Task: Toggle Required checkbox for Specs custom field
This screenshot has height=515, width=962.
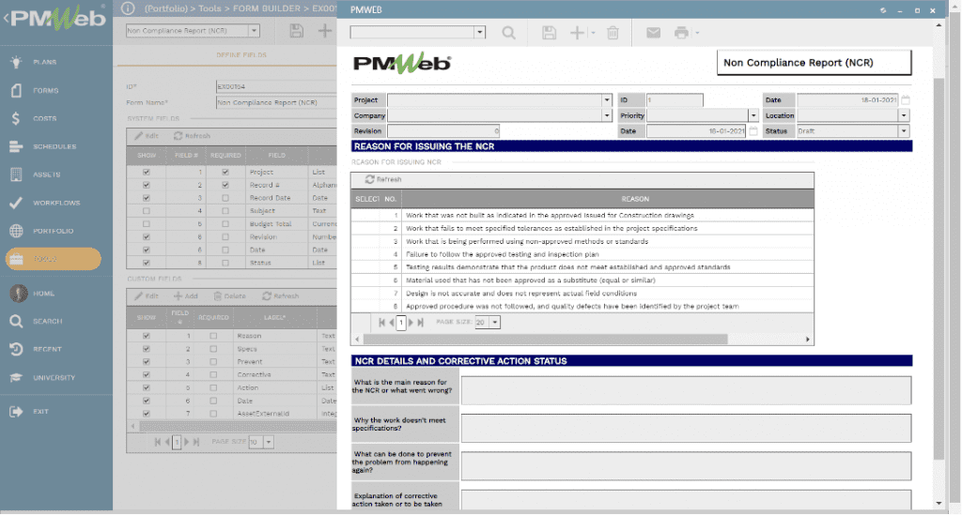Action: coord(213,349)
